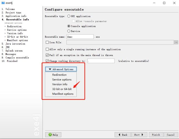Viewport: 179px width, 139px height.
Task: Open Redirection in sidebar advanced options
Action: point(14,26)
